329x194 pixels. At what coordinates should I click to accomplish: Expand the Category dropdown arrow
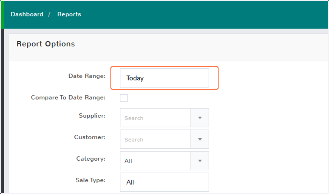(200, 161)
